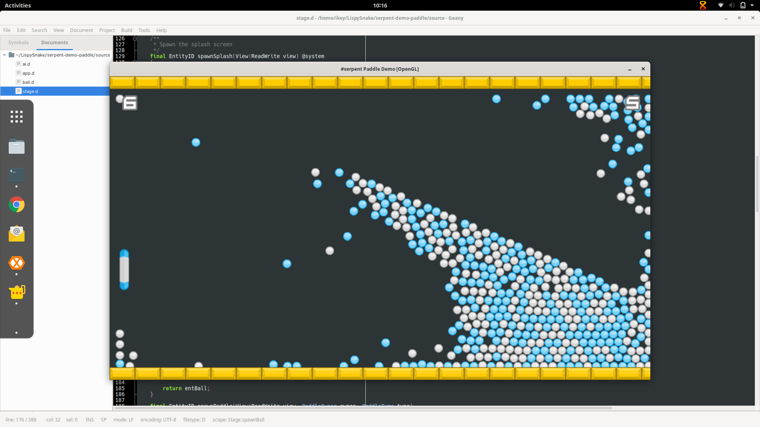Image resolution: width=760 pixels, height=427 pixels.
Task: Open the Document menu in Geany
Action: 82,30
